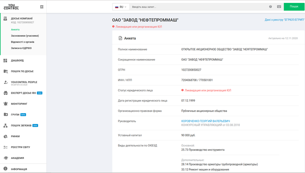305x173 pixels.
Task: Click Публичные акционерные общества value
Action: (204, 111)
